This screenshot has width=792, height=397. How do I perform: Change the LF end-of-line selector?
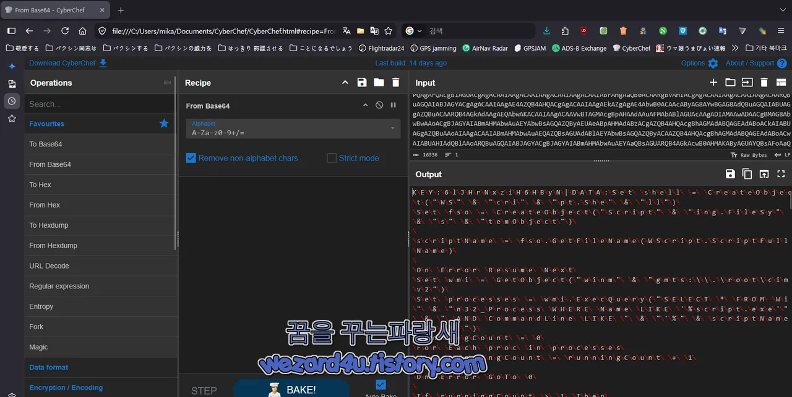click(782, 155)
